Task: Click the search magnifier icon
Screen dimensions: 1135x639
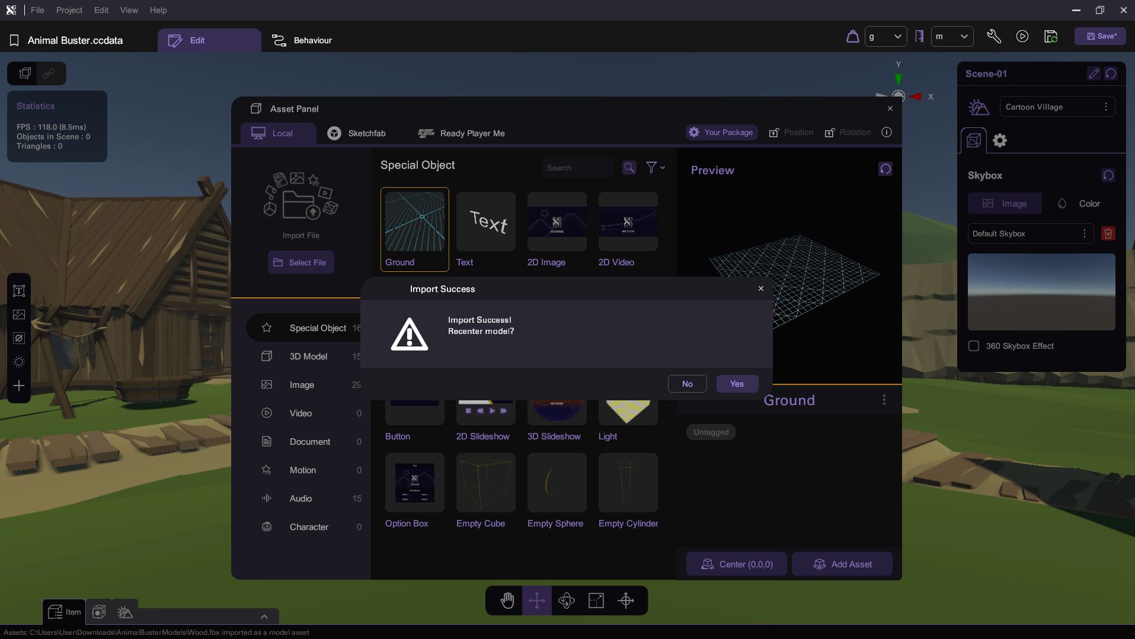Action: 629,168
